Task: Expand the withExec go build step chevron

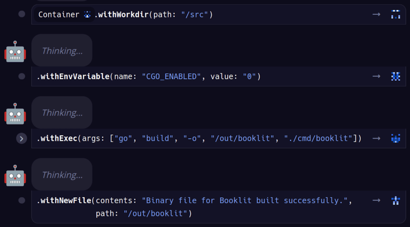Action: click(x=22, y=139)
